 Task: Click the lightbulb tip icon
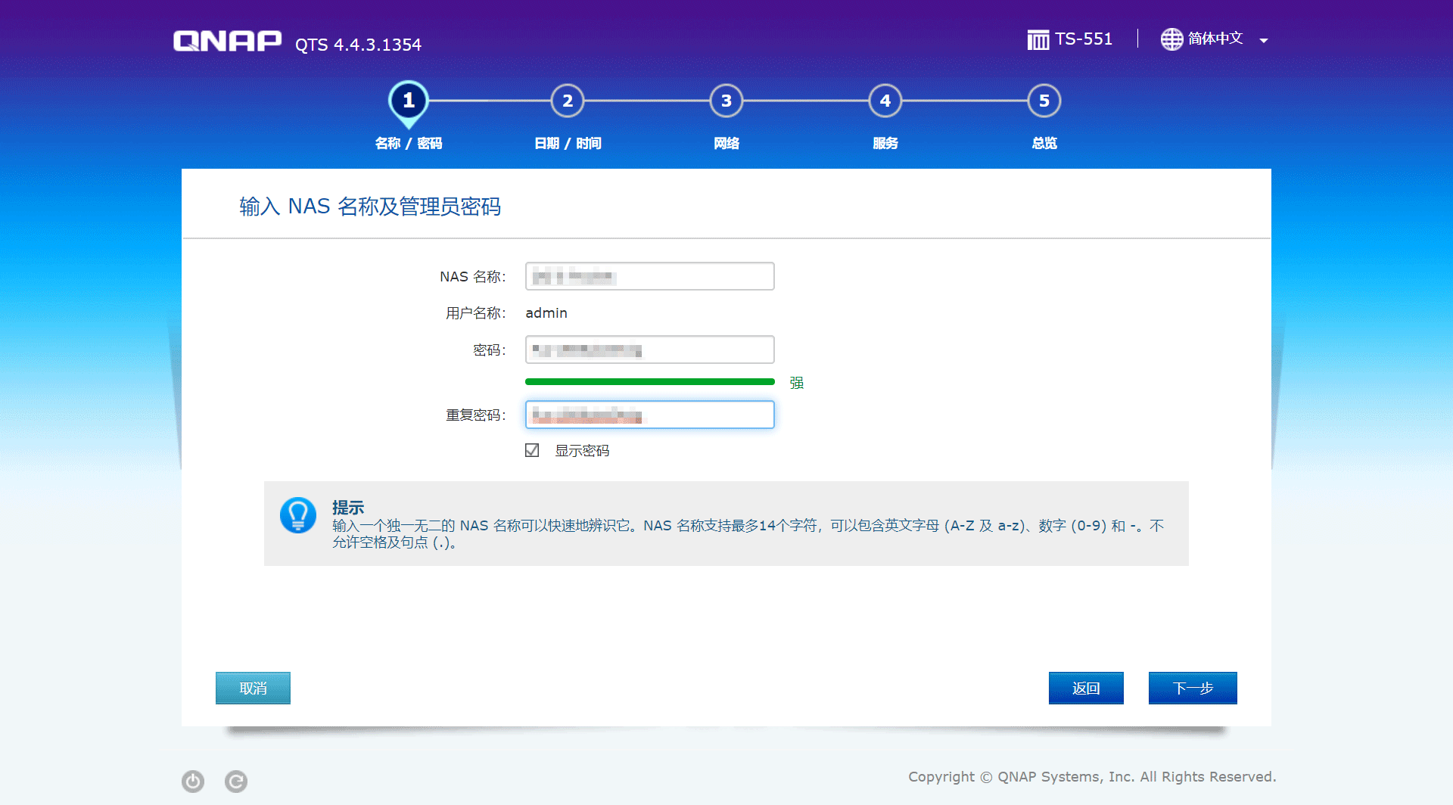[298, 515]
